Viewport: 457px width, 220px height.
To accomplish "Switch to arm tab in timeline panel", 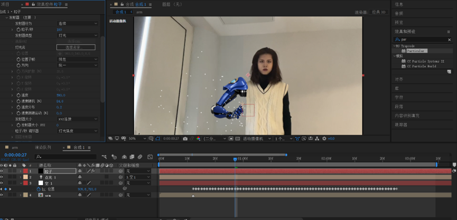I will pyautogui.click(x=15, y=148).
